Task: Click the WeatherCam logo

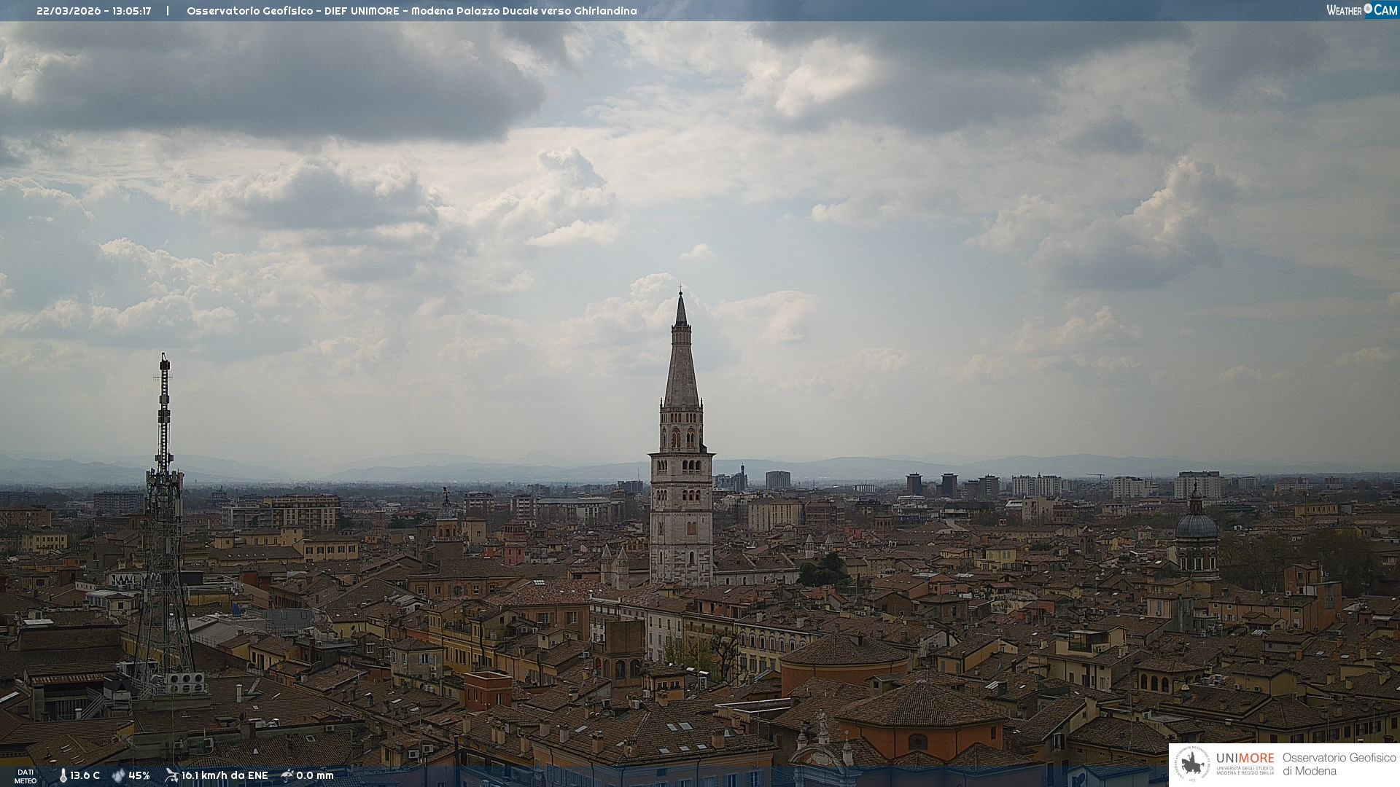Action: pos(1361,10)
